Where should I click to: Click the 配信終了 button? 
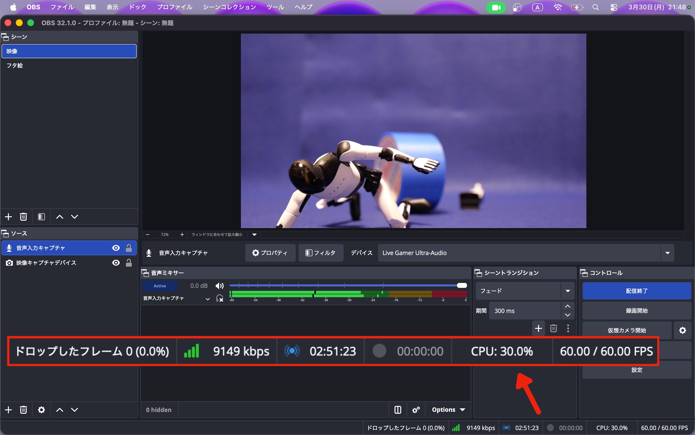point(636,291)
